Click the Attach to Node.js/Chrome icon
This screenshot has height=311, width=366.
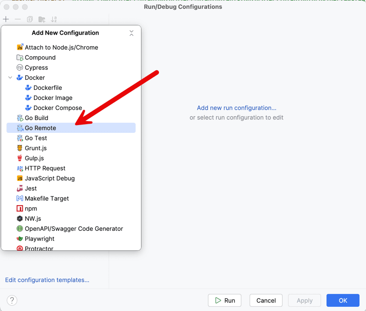[x=20, y=47]
